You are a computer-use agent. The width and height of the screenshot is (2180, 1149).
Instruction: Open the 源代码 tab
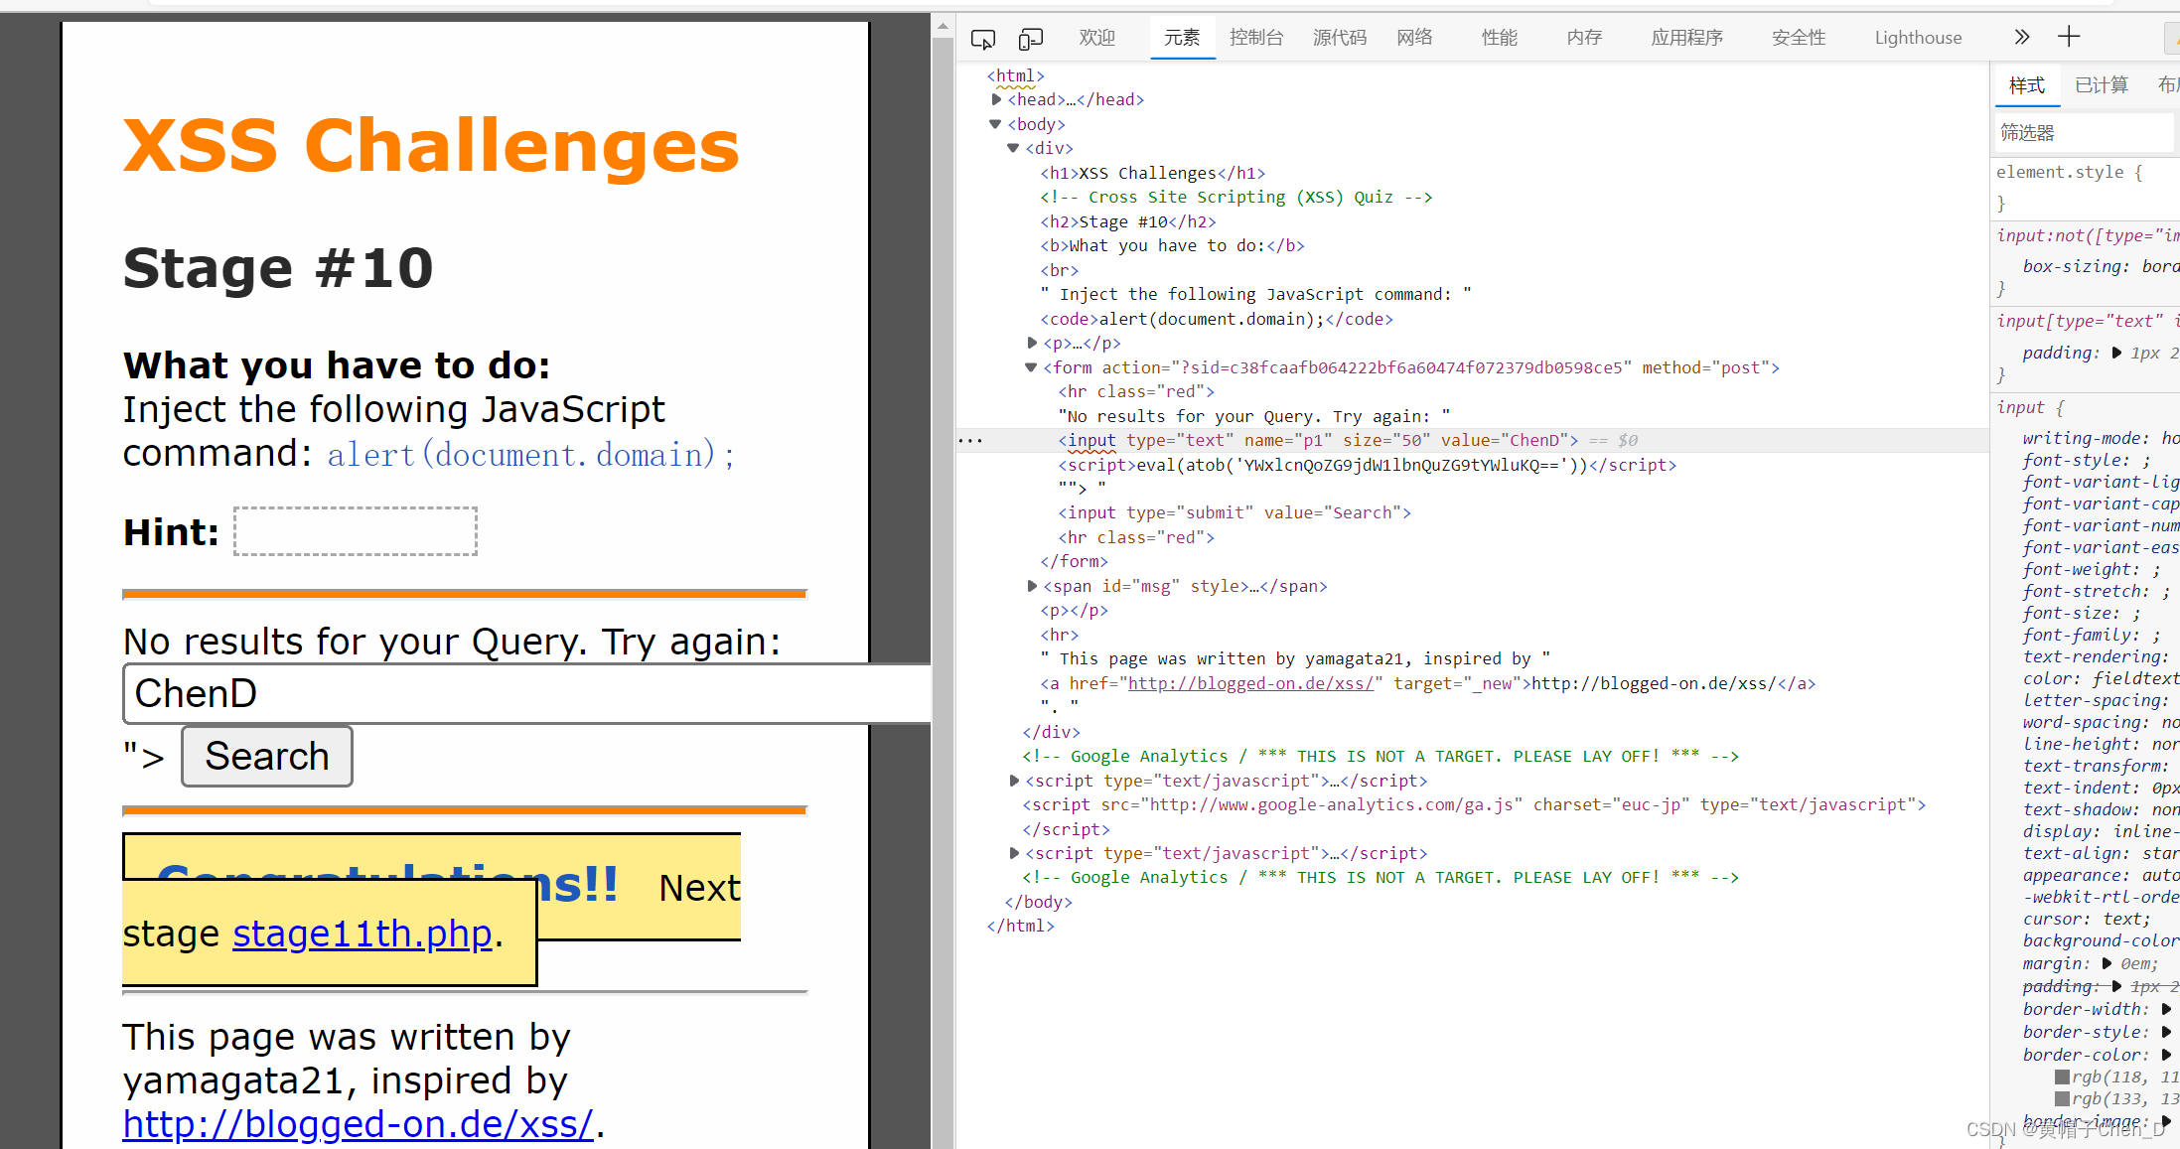click(1340, 38)
